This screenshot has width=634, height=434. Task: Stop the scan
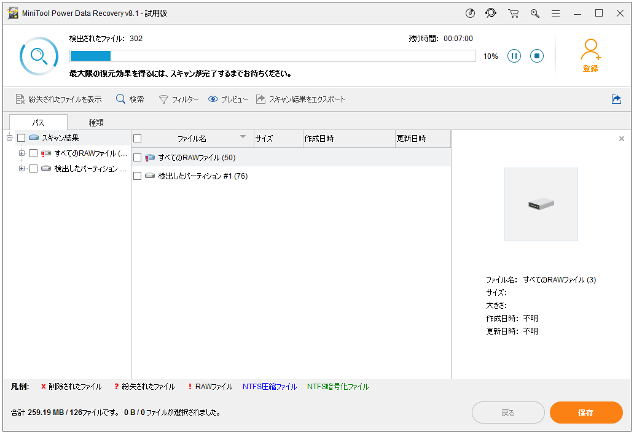537,56
